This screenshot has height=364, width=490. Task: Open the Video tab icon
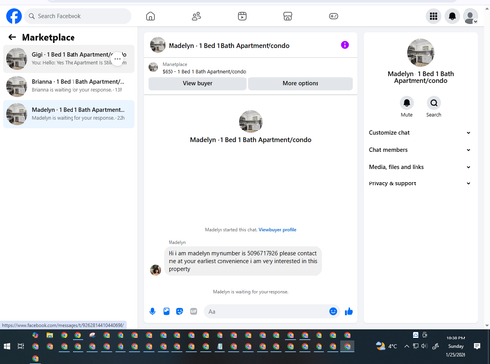[242, 16]
